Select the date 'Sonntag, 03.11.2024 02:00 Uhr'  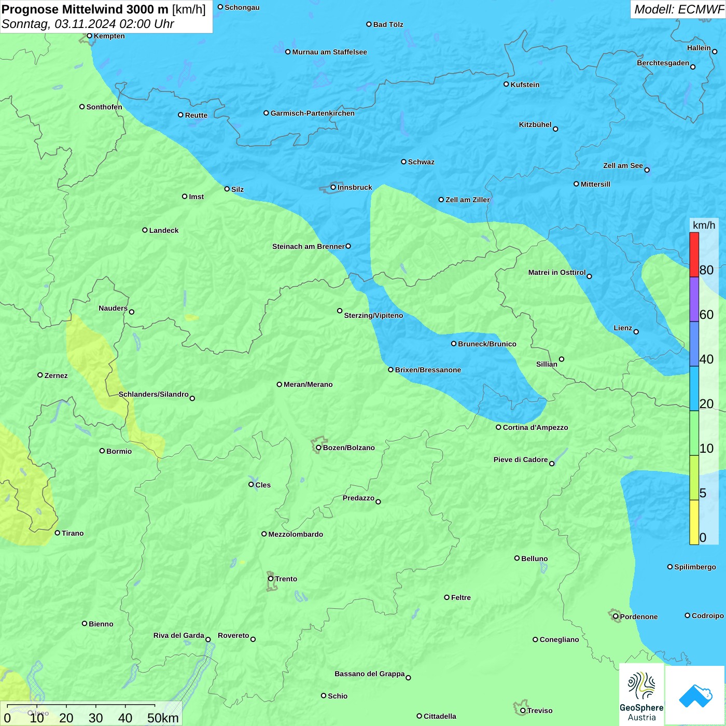[88, 24]
